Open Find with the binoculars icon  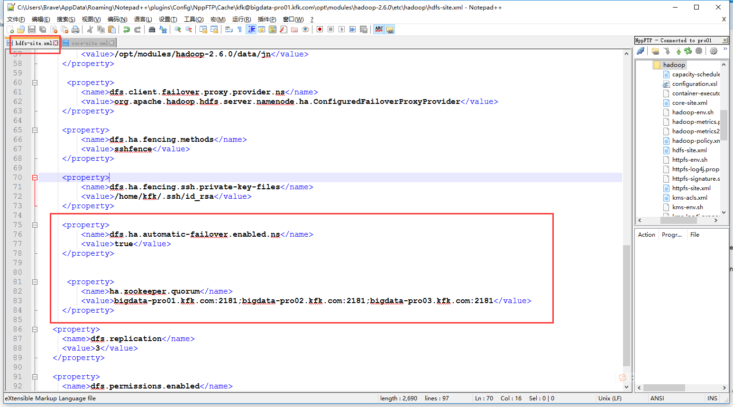click(x=152, y=29)
